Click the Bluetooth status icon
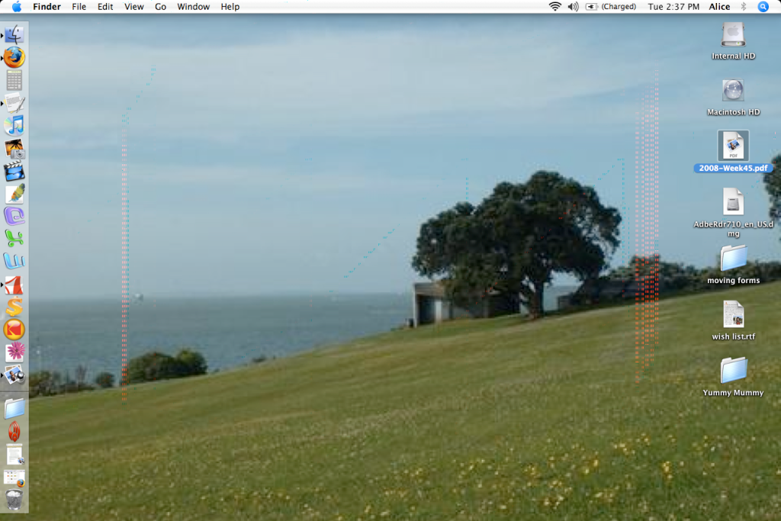 pos(744,6)
